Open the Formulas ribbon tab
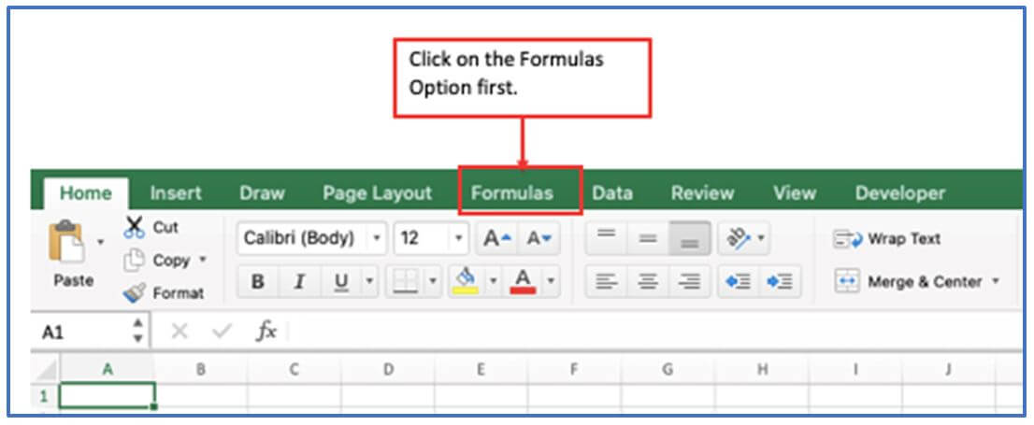This screenshot has height=425, width=1034. pyautogui.click(x=512, y=193)
